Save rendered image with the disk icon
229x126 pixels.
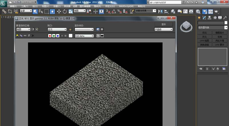(17, 36)
